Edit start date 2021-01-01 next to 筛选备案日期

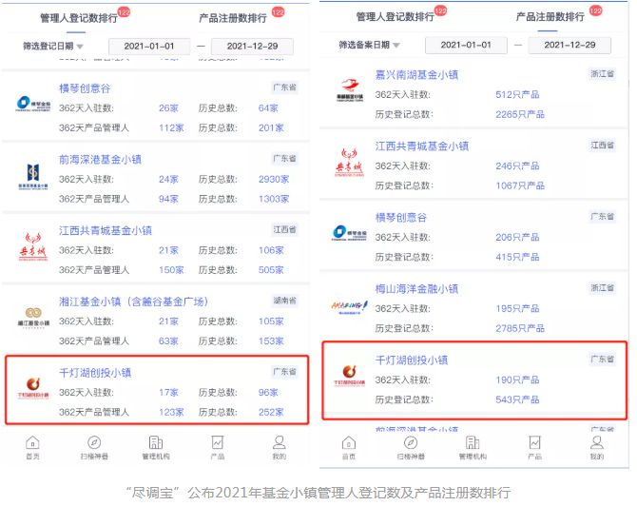click(466, 45)
